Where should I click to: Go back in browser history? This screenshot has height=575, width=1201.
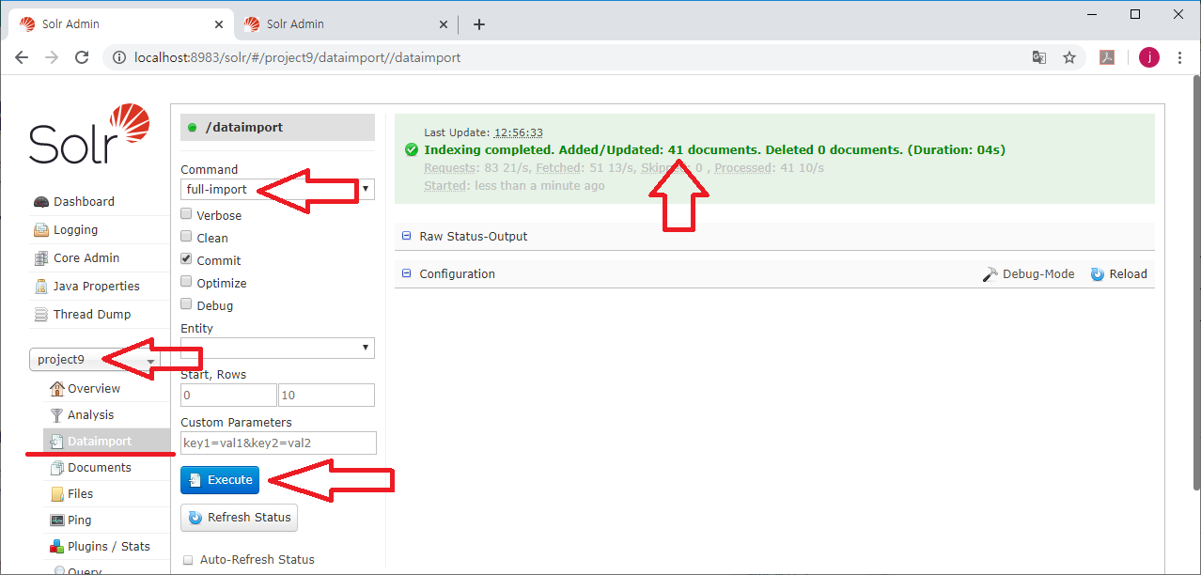pyautogui.click(x=22, y=57)
